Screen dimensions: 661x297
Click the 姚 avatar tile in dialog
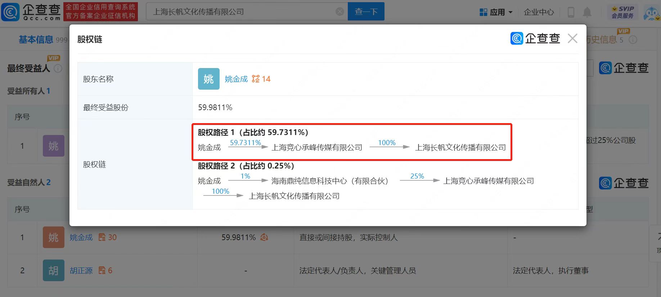tap(208, 79)
